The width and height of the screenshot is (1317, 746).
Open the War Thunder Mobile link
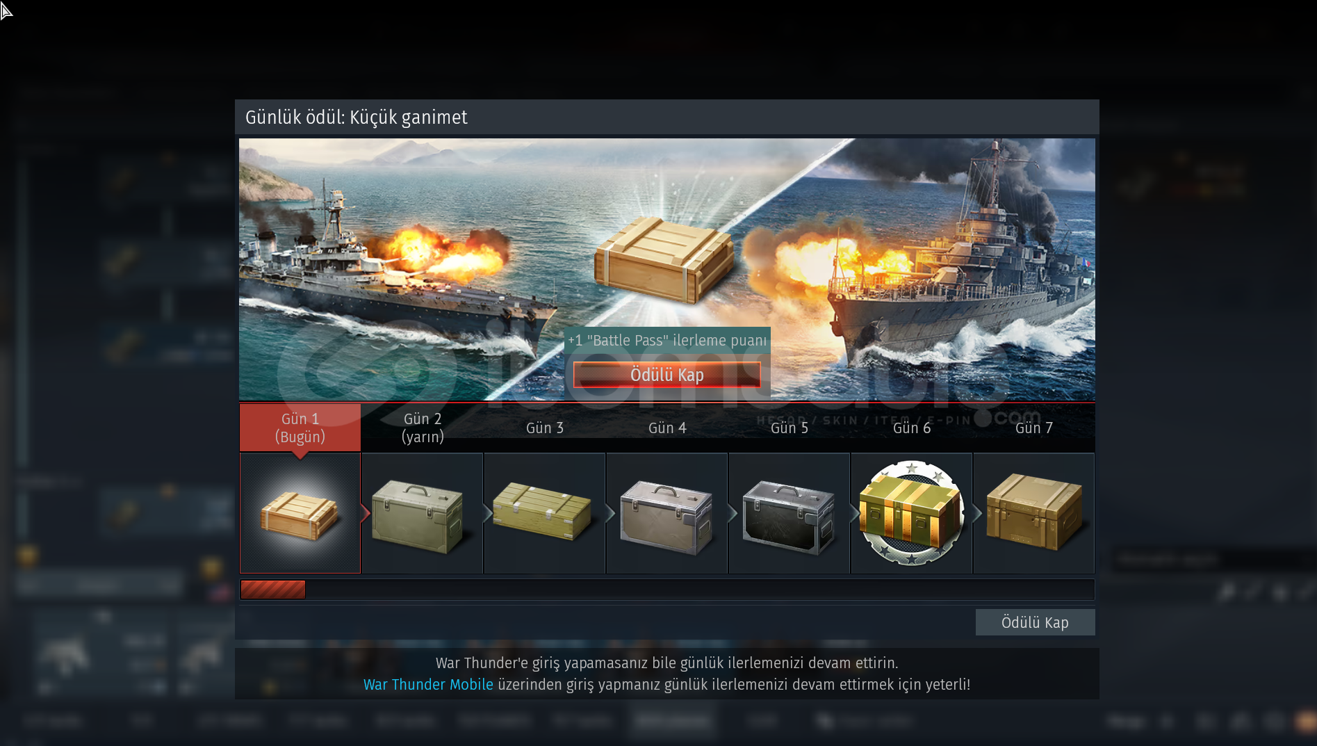click(428, 684)
